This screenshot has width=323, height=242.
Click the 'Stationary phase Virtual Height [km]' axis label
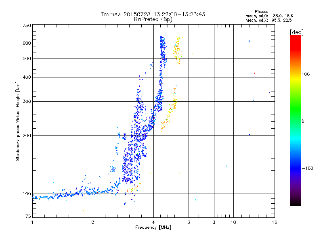pos(18,121)
